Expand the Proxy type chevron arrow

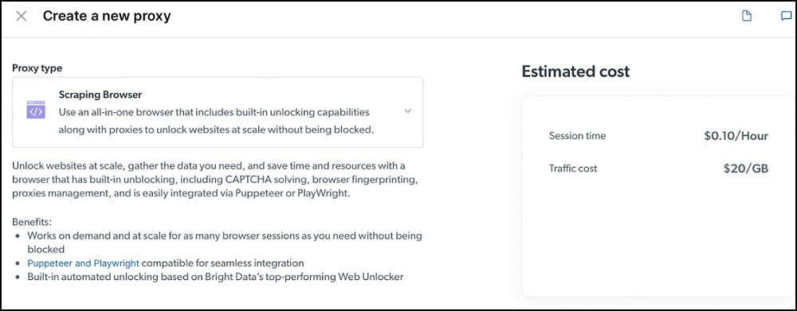click(x=407, y=111)
